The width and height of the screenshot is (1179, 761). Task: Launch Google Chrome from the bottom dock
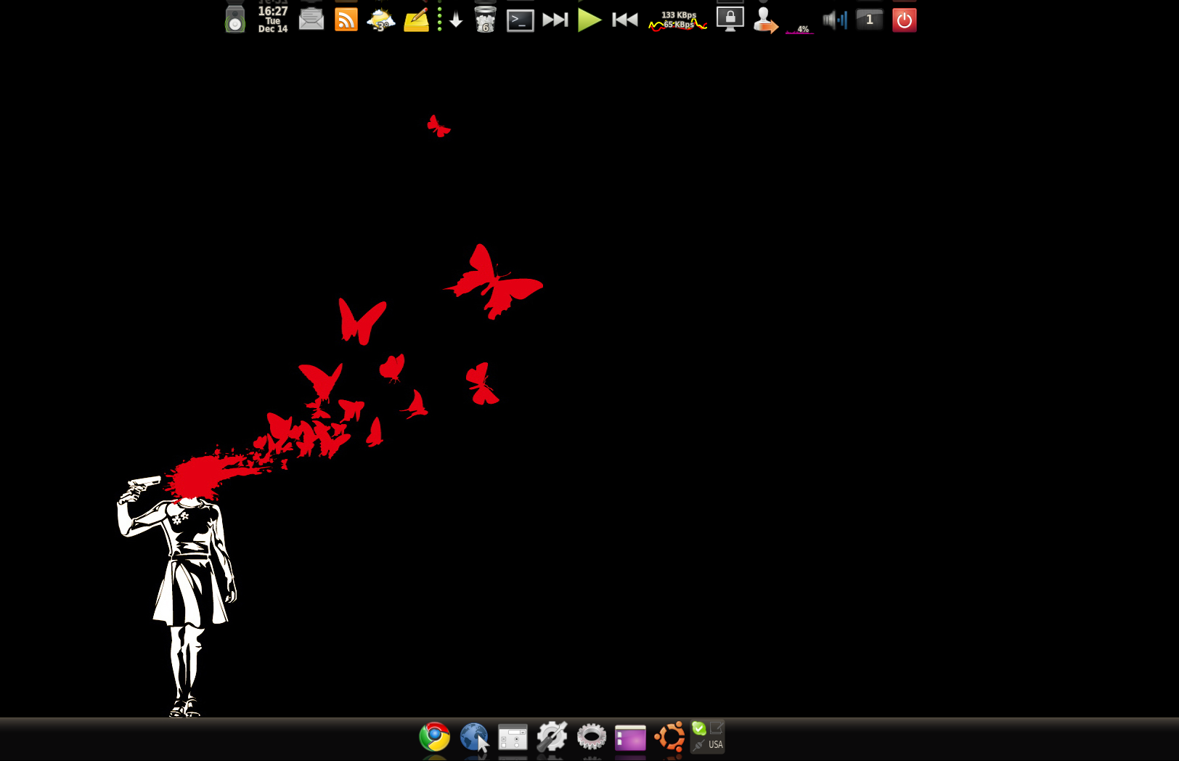click(x=435, y=736)
